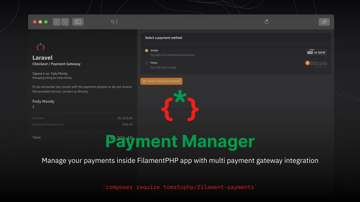This screenshot has width=360, height=202.
Task: Click the search magnifier icon in address bar
Action: coord(113,22)
